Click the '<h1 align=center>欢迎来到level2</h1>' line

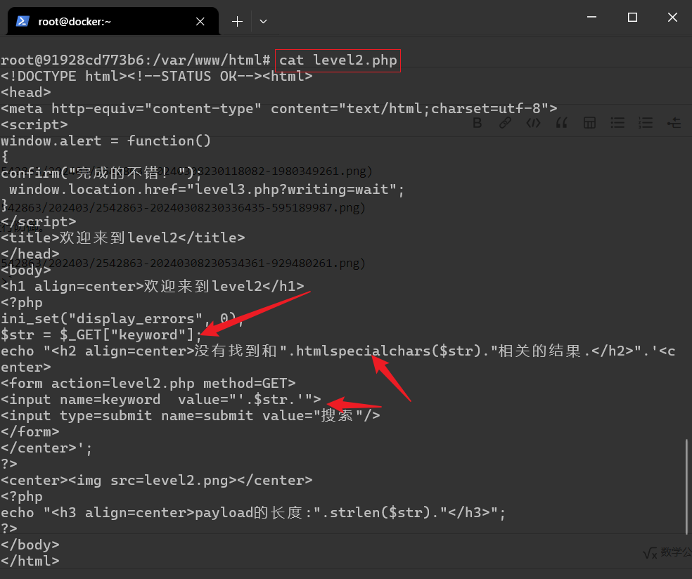coord(153,286)
